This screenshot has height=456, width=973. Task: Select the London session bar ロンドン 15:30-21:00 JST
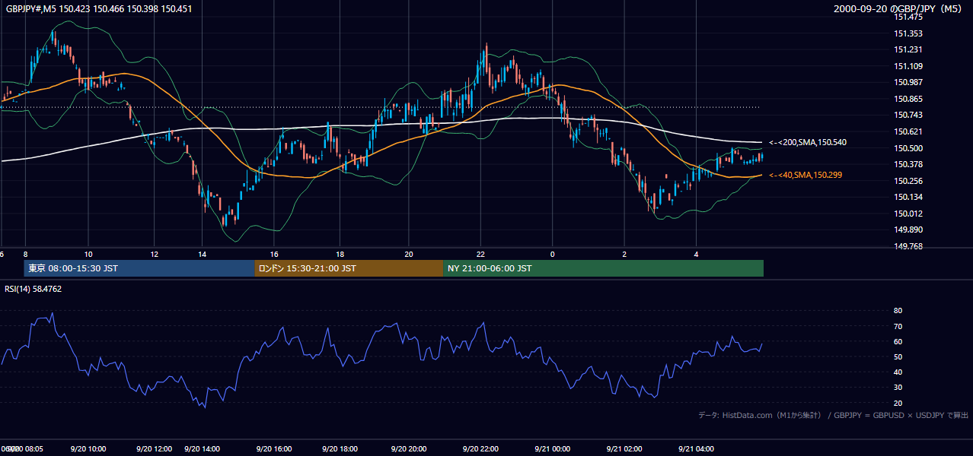[x=349, y=268]
